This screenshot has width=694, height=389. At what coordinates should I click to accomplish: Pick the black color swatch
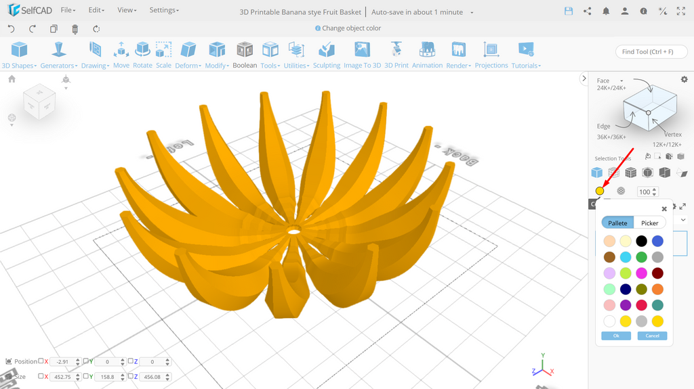point(641,241)
